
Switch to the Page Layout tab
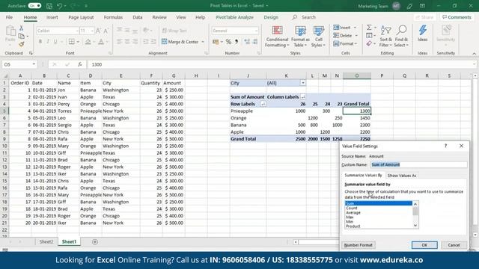click(x=81, y=17)
